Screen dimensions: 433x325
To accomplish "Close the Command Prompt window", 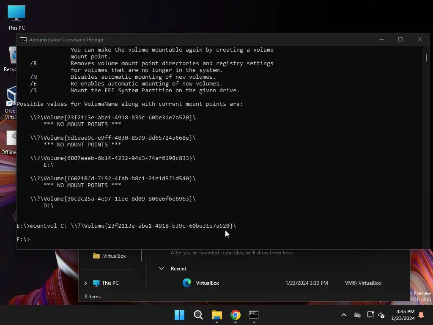I will point(420,39).
